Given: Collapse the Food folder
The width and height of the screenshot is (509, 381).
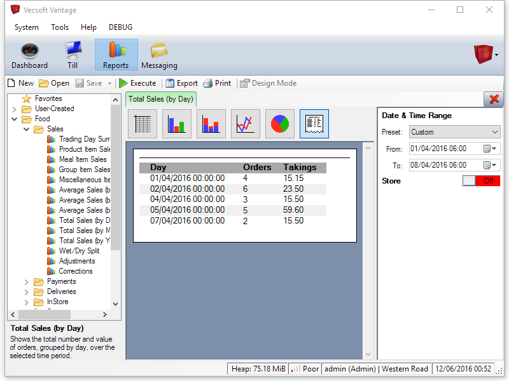Looking at the screenshot, I should pos(15,119).
